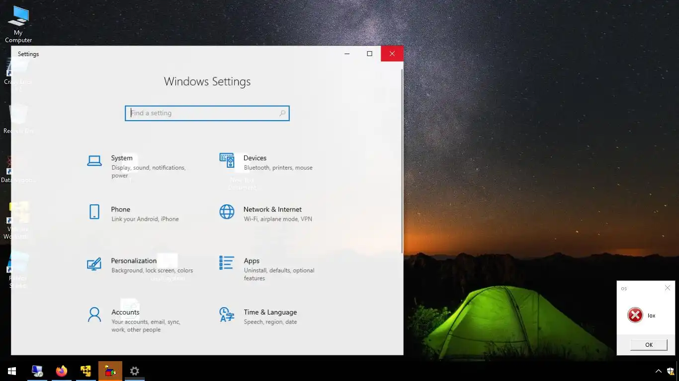The height and width of the screenshot is (381, 679).
Task: Open the Personalization settings category
Action: [x=140, y=265]
